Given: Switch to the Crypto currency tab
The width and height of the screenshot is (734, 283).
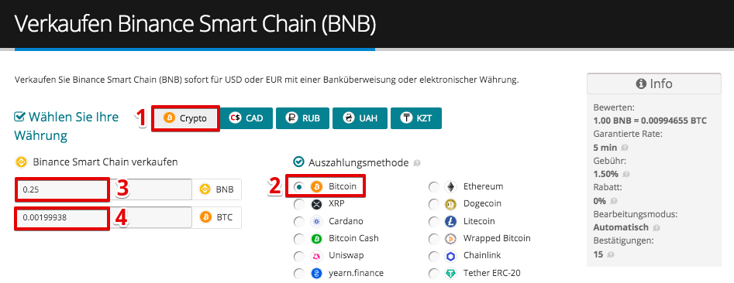Looking at the screenshot, I should click(x=185, y=118).
